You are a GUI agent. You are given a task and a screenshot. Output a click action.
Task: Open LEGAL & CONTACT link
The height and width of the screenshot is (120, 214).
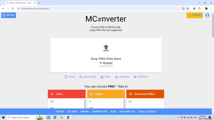[147, 111]
